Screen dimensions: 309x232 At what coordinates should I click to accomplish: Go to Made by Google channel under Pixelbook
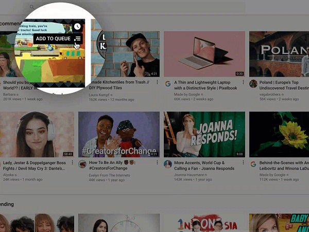(x=187, y=94)
